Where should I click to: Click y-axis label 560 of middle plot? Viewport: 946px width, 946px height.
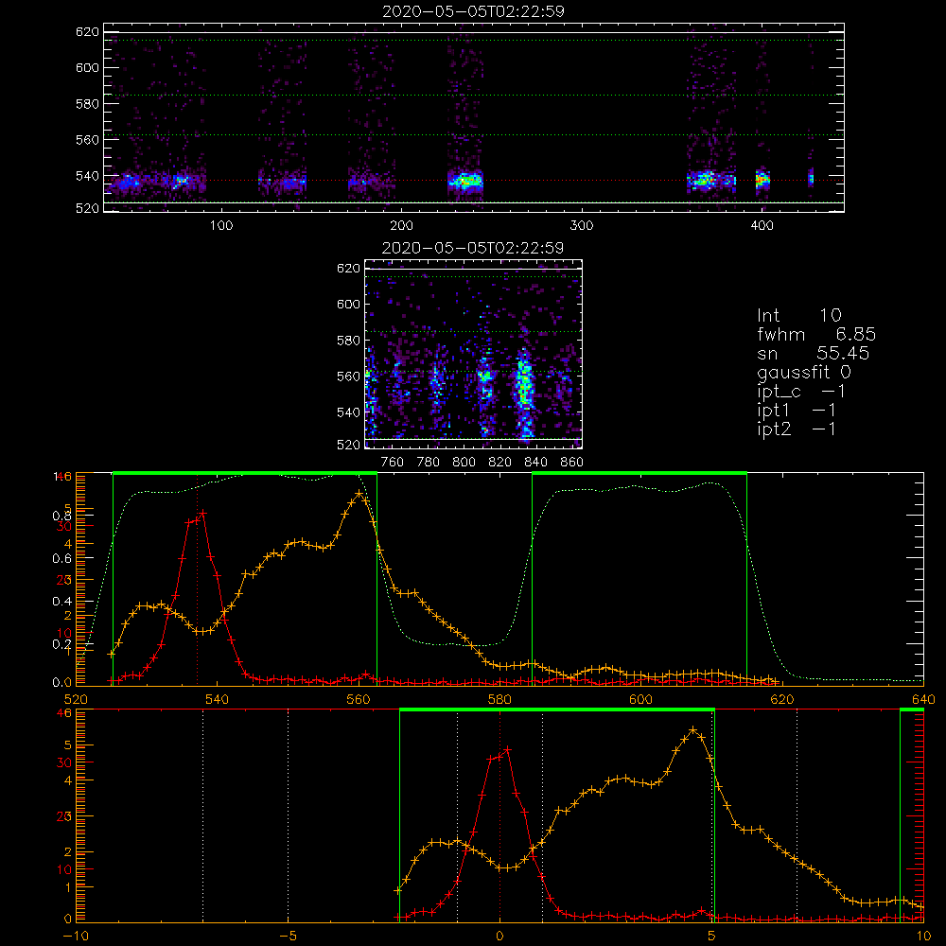coord(348,377)
